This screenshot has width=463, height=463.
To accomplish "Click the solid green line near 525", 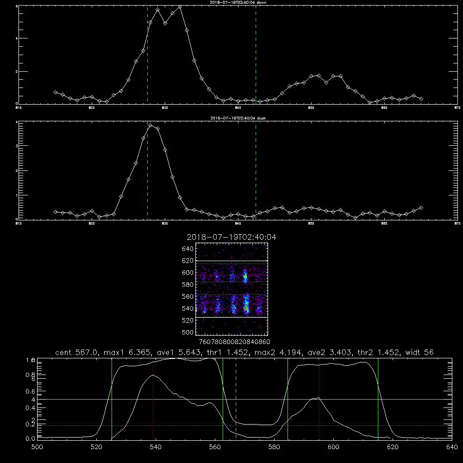I will pos(112,399).
